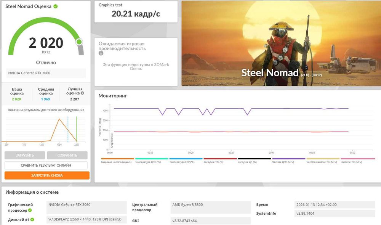Click the Информация о системе heading

[32, 192]
